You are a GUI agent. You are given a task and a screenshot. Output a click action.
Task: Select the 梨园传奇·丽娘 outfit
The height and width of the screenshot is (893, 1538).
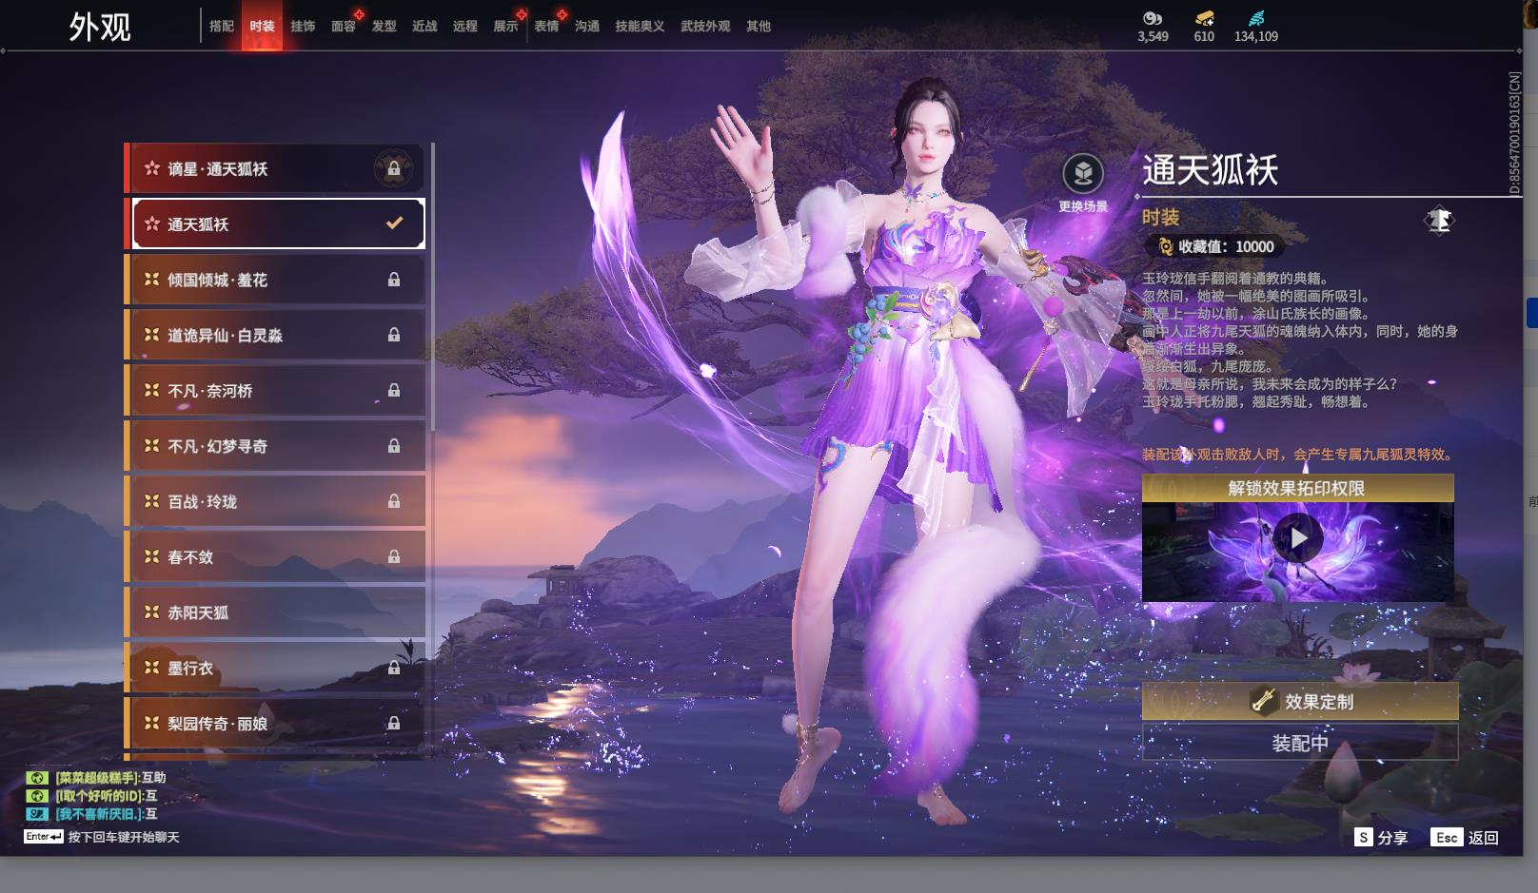276,724
